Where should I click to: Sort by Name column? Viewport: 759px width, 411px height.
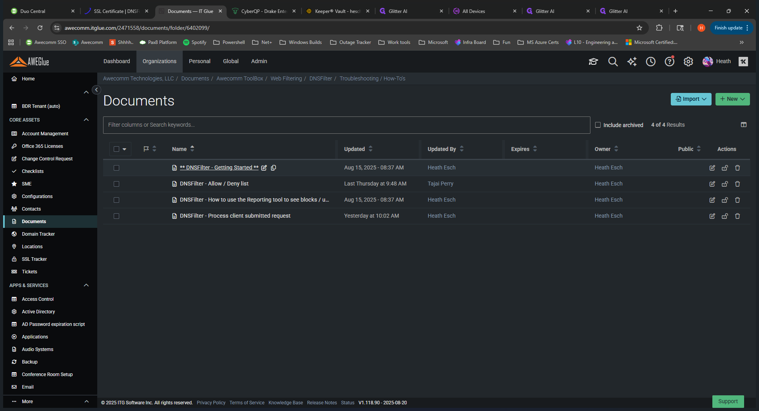tap(183, 149)
